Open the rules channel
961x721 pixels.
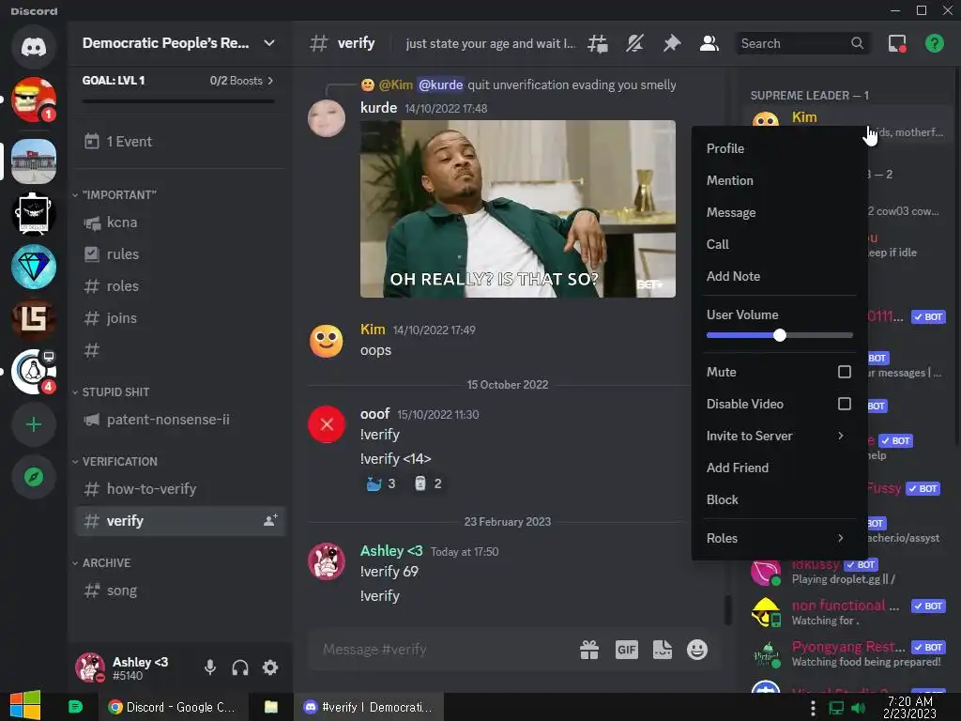(181, 254)
